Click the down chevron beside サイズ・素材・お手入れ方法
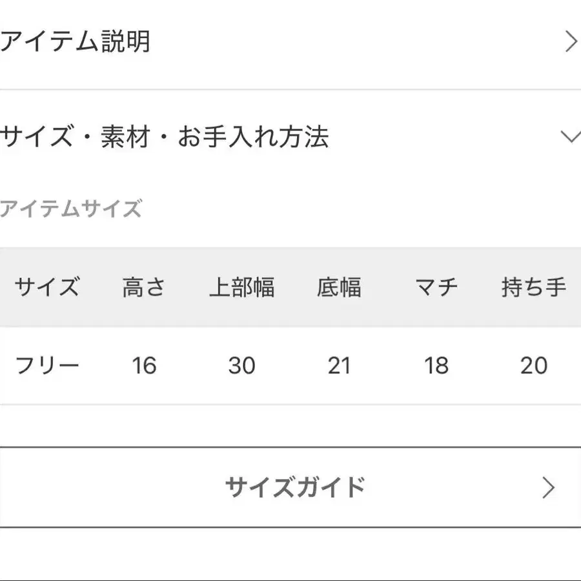This screenshot has width=581, height=581. [x=571, y=137]
